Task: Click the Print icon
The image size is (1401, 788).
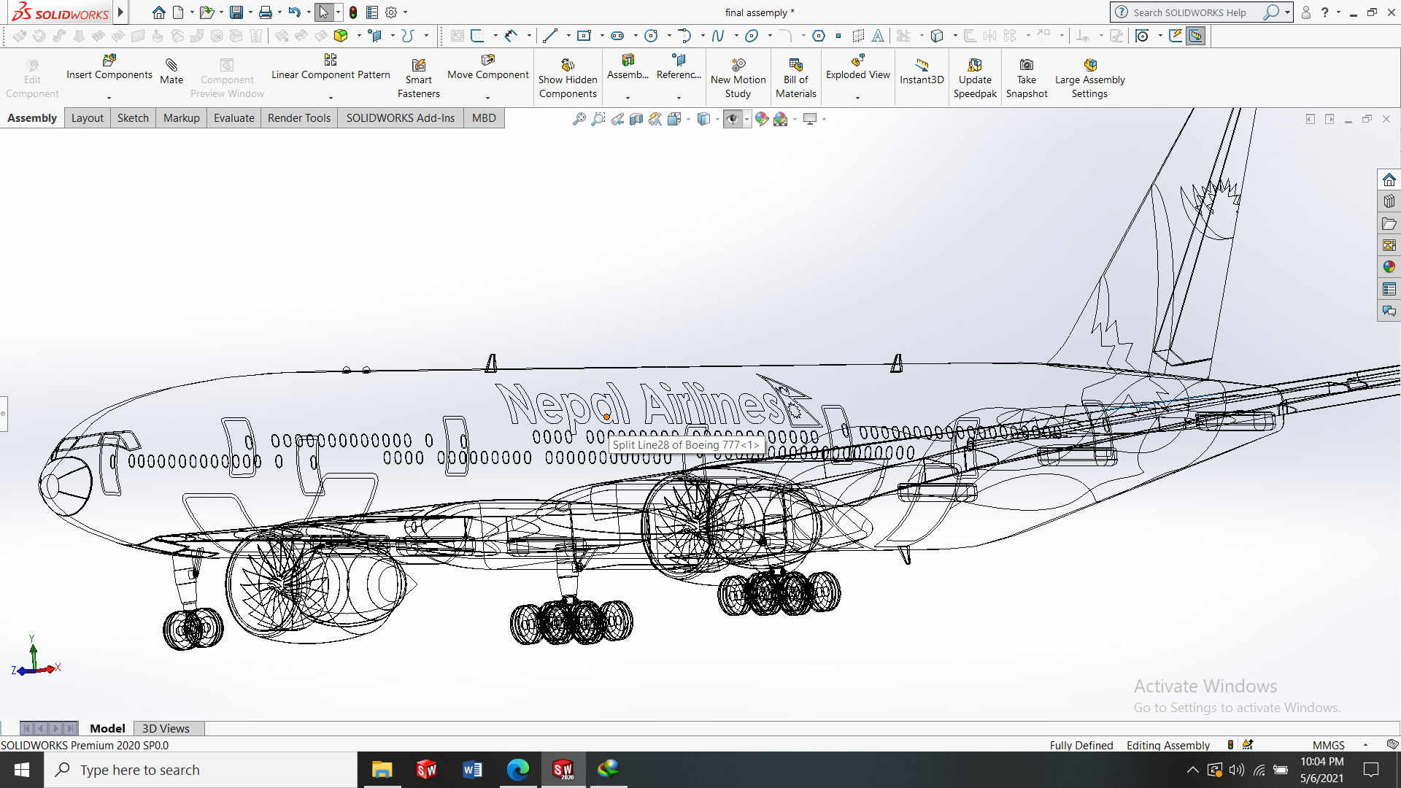Action: pyautogui.click(x=266, y=12)
